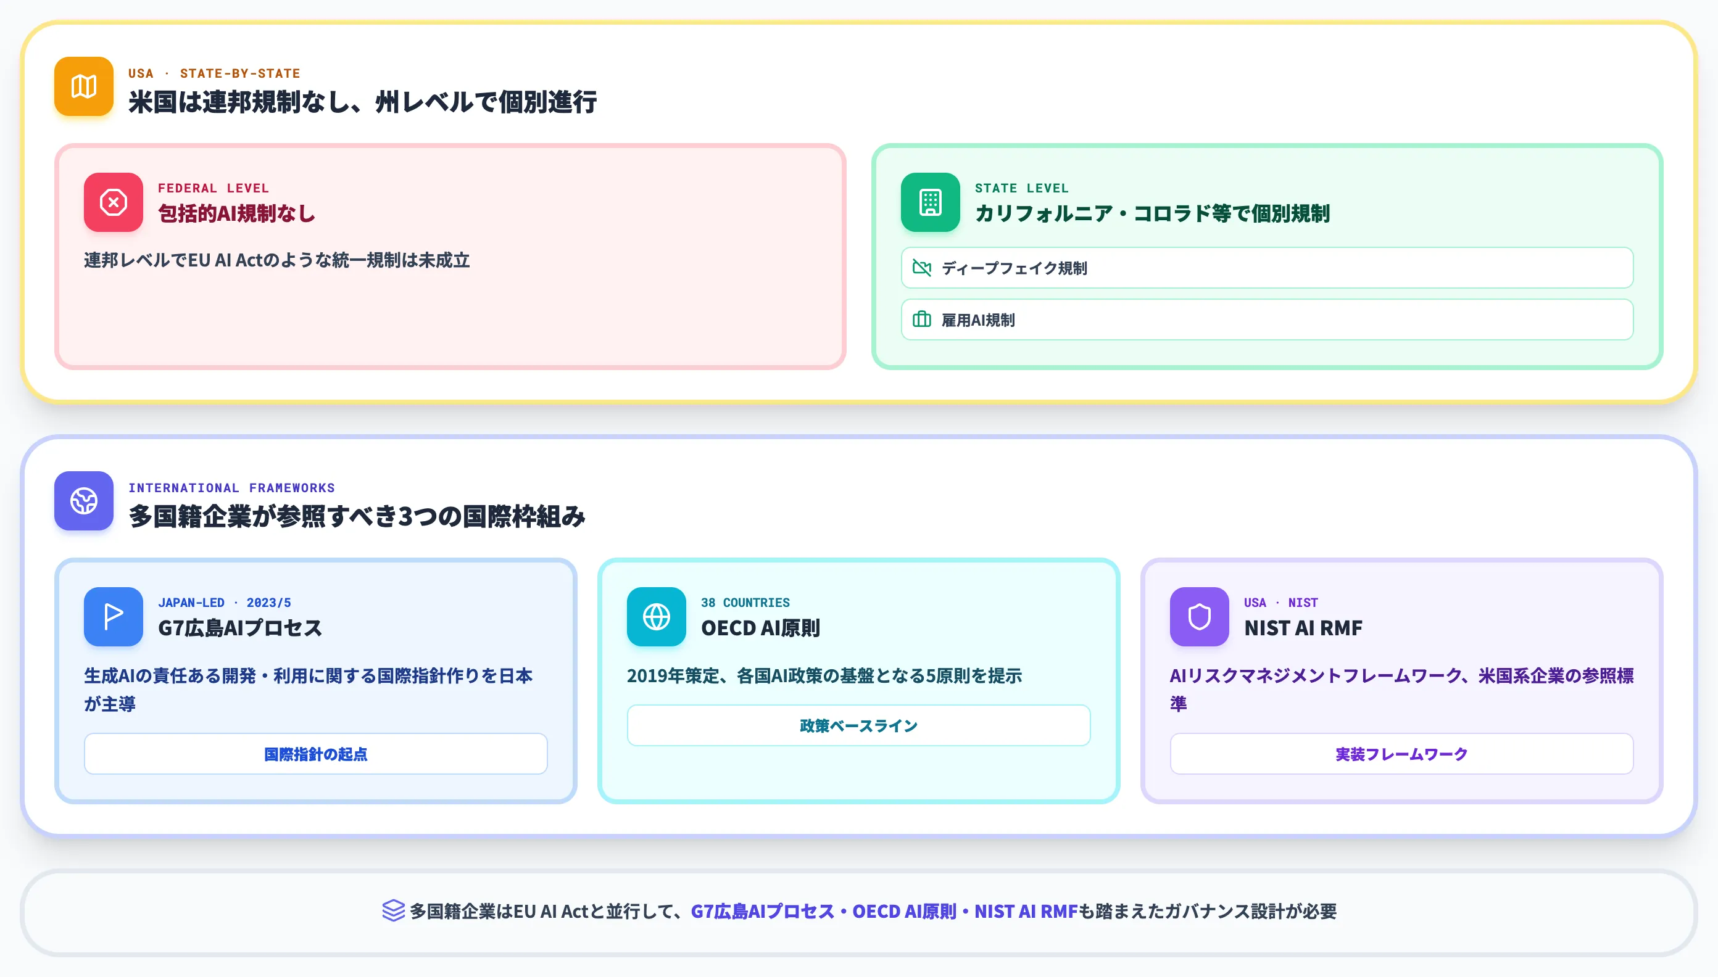The height and width of the screenshot is (977, 1718).
Task: Select the ディープフェイク規制 item
Action: (1267, 268)
